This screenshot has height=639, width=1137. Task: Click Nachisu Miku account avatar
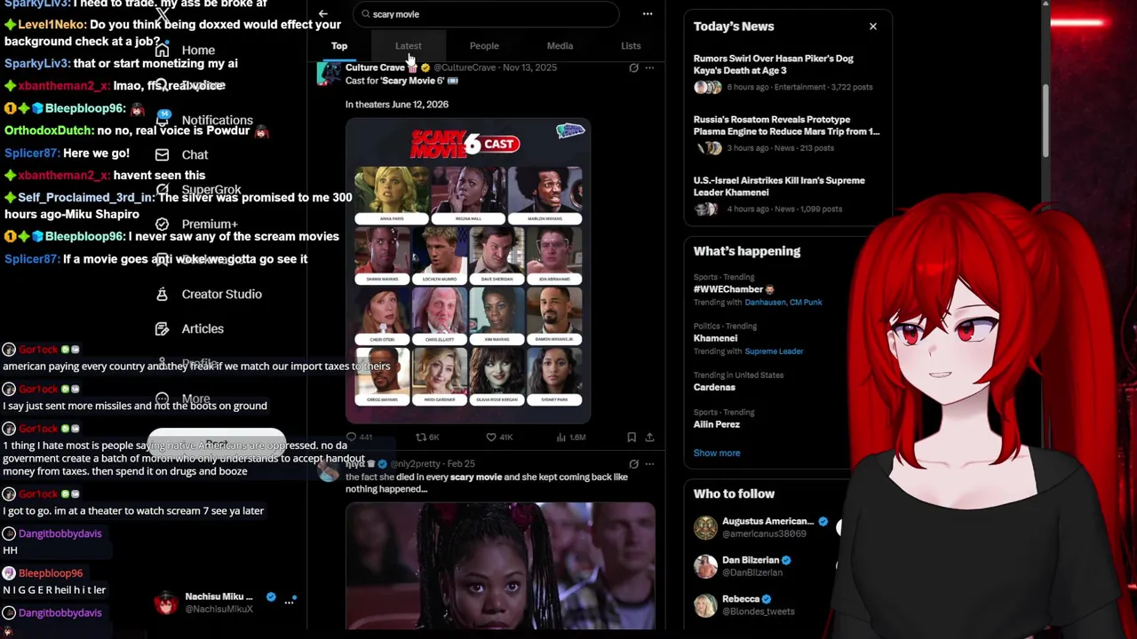point(166,603)
